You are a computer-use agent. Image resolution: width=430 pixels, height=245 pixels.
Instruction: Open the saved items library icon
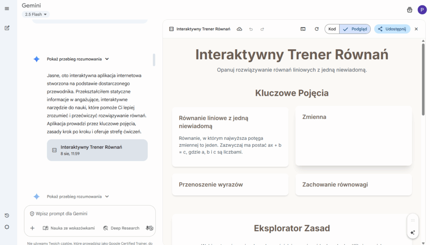pos(409,10)
